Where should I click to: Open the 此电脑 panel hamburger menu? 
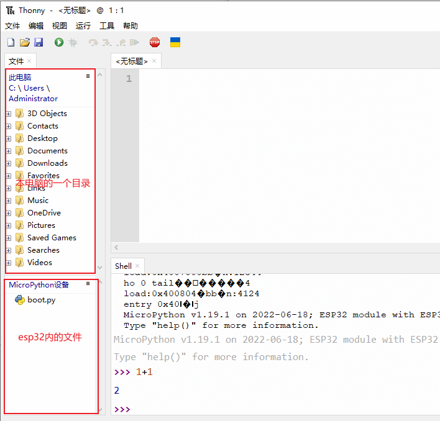(x=88, y=76)
